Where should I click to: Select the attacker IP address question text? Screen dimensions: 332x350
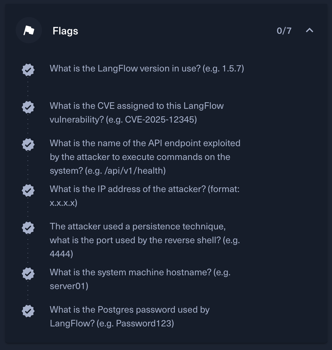click(144, 196)
